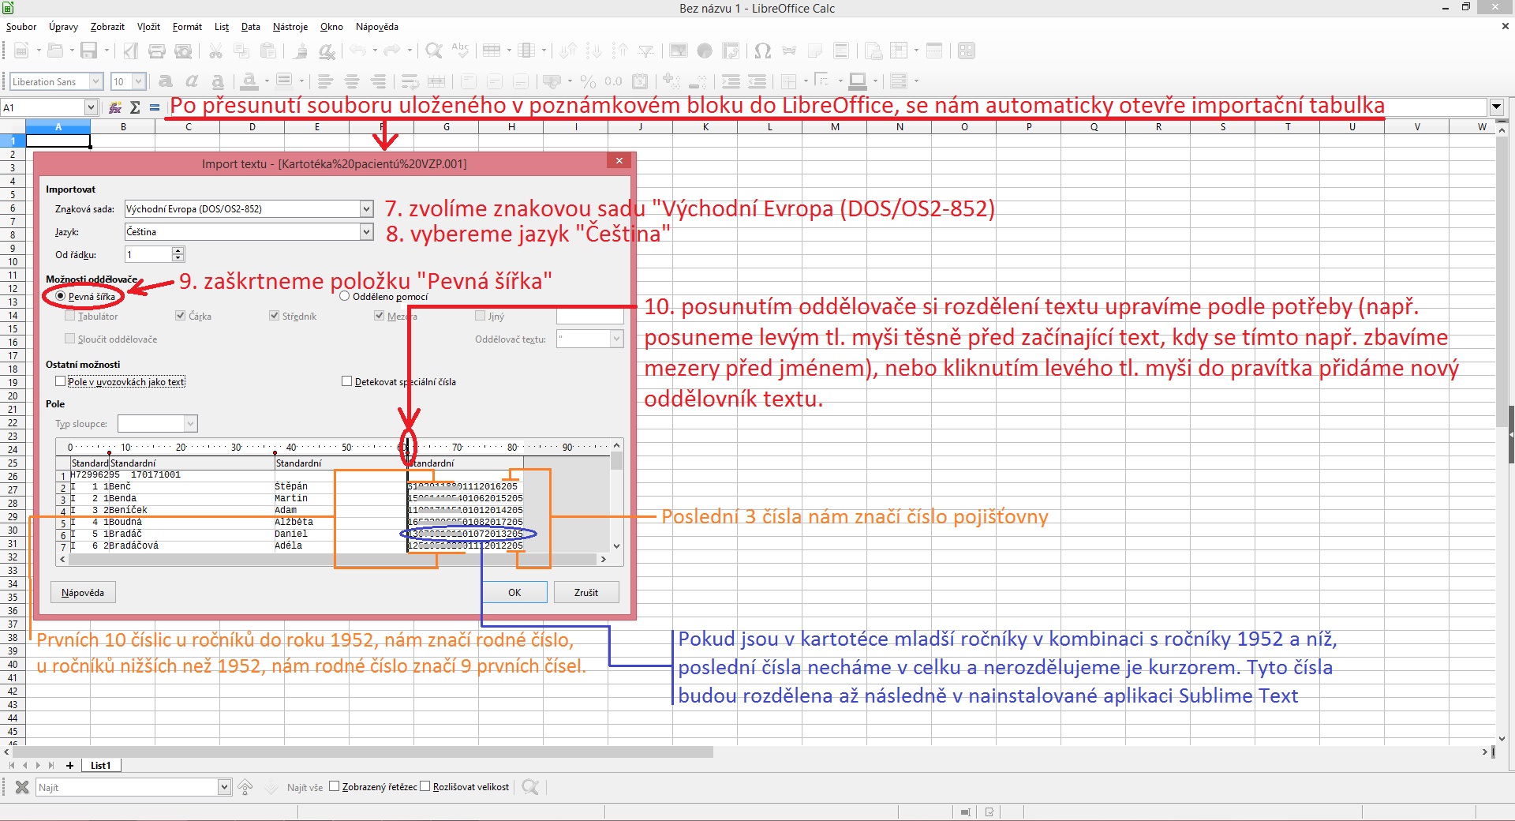Viewport: 1515px width, 821px height.
Task: Click the Nápověda button in dialog
Action: pyautogui.click(x=83, y=592)
